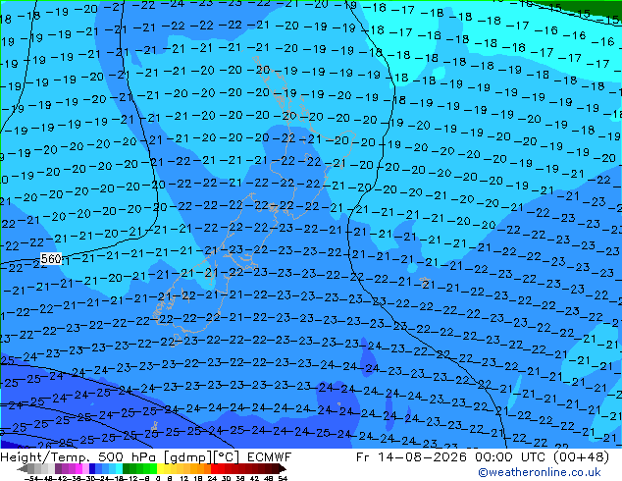Pick the dark purple legend swatch near -42

(x=58, y=469)
